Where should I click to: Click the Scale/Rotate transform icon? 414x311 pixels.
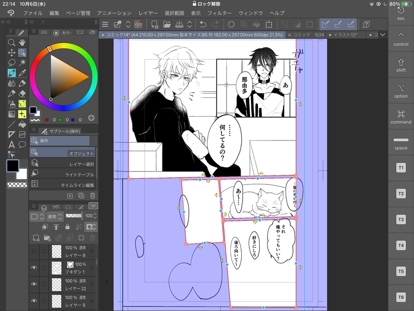[269, 24]
